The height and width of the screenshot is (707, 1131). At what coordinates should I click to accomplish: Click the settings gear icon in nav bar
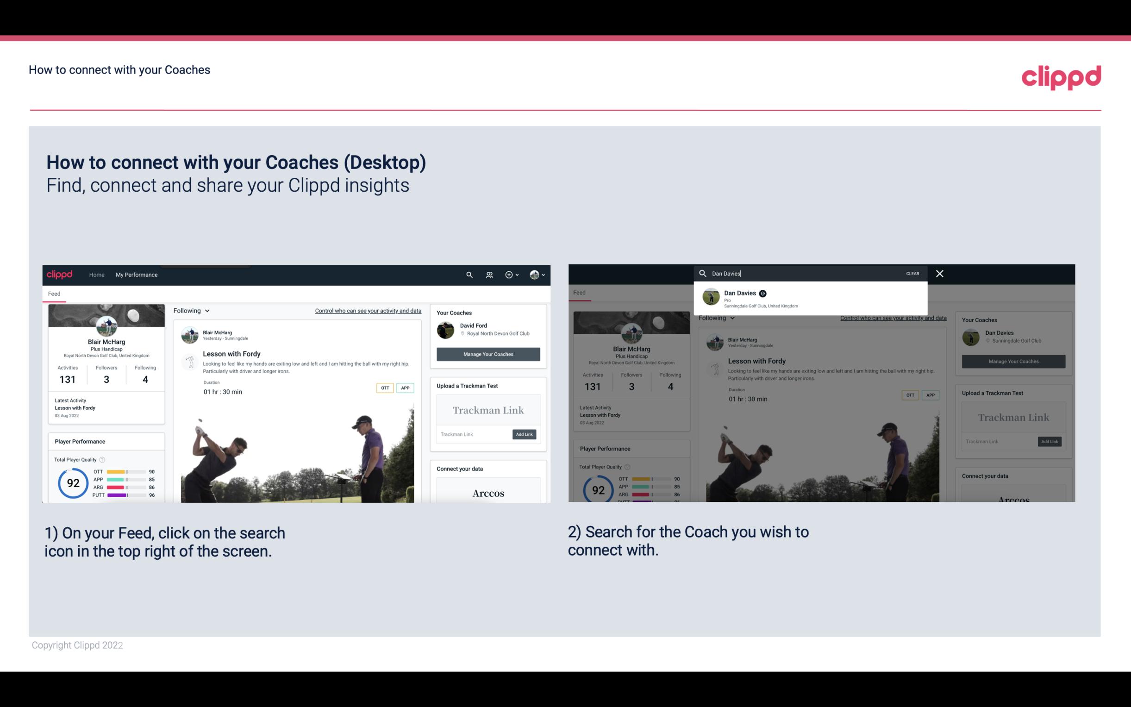point(509,275)
